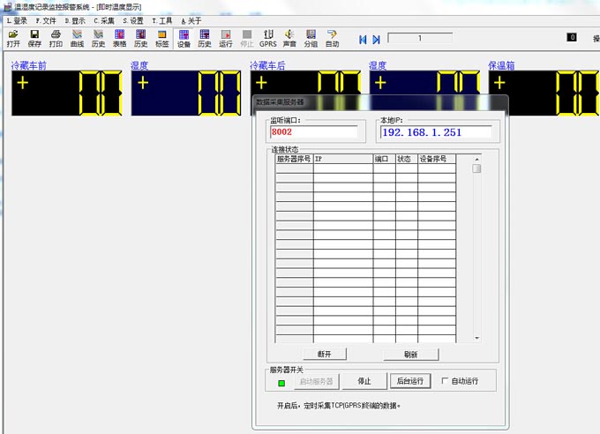
Task: Toggle the 声音 (Sound) speaker icon
Action: (289, 39)
